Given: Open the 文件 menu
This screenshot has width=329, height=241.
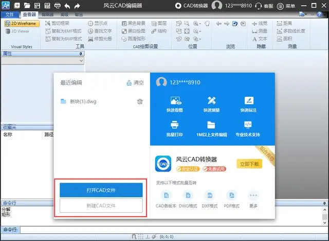Looking at the screenshot, I should (x=9, y=14).
